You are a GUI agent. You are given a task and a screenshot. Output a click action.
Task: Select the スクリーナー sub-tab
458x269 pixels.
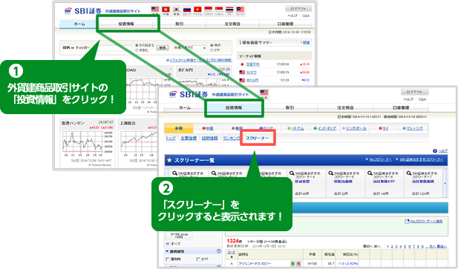[258, 138]
